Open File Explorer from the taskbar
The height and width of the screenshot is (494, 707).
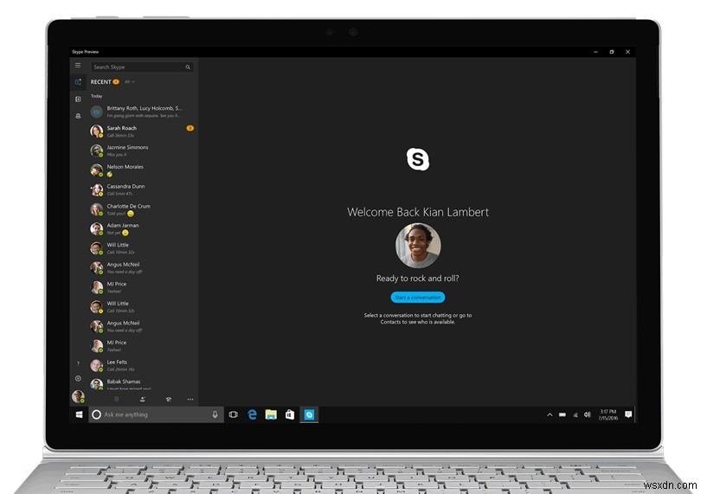tap(271, 414)
